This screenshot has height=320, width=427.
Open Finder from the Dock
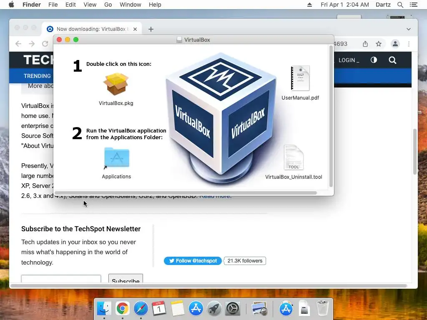(104, 309)
